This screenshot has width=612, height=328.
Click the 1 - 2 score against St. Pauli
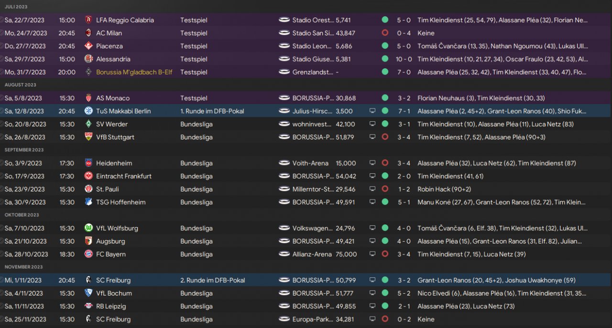[404, 189]
